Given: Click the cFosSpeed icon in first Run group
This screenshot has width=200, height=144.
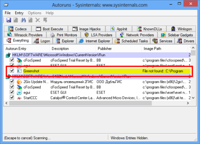Looking at the screenshot, I should (19, 60).
